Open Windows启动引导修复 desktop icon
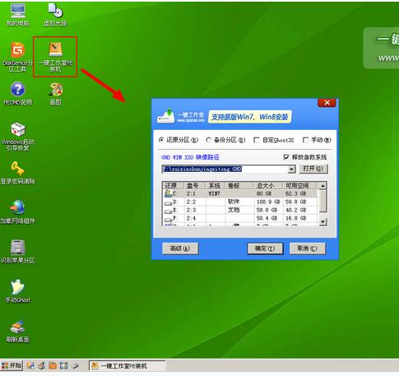The width and height of the screenshot is (399, 376). [x=18, y=137]
